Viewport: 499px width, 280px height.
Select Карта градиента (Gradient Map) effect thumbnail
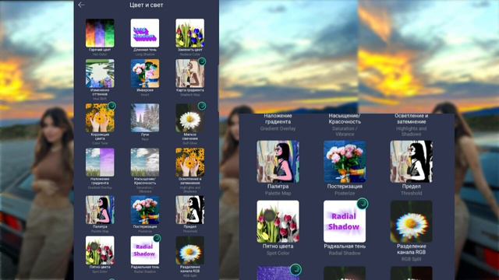tap(190, 73)
